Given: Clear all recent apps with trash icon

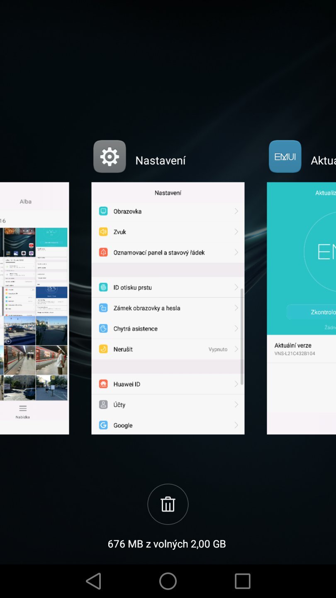Looking at the screenshot, I should (168, 504).
